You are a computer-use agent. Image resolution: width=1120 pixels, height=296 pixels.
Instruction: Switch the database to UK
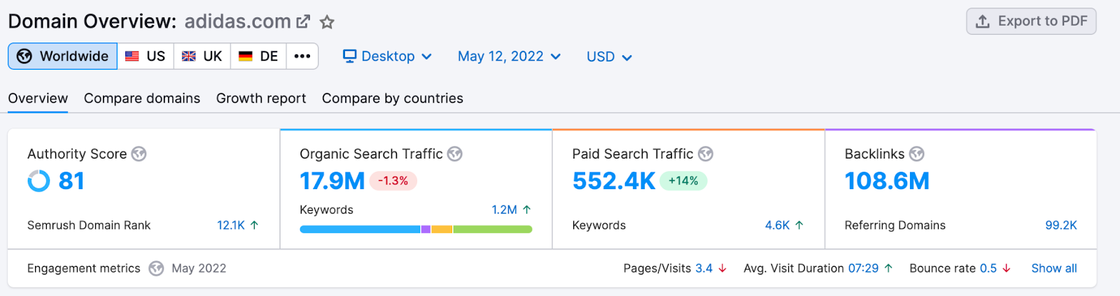(202, 57)
